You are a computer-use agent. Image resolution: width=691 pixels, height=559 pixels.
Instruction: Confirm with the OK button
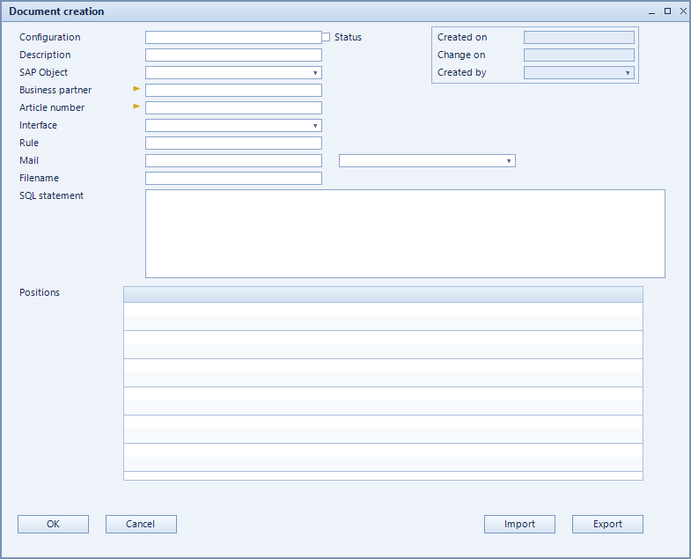coord(53,524)
